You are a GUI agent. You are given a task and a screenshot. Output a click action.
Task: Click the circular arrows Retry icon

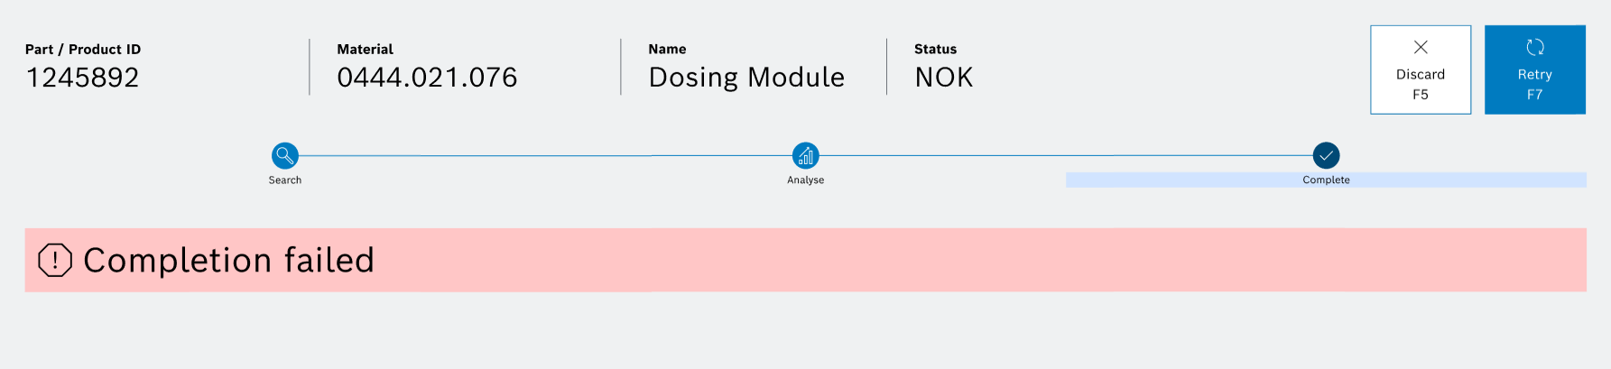[x=1535, y=47]
